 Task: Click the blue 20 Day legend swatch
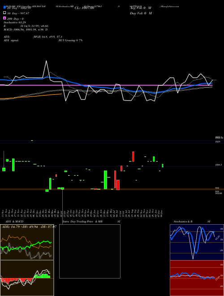click(x=5, y=8)
